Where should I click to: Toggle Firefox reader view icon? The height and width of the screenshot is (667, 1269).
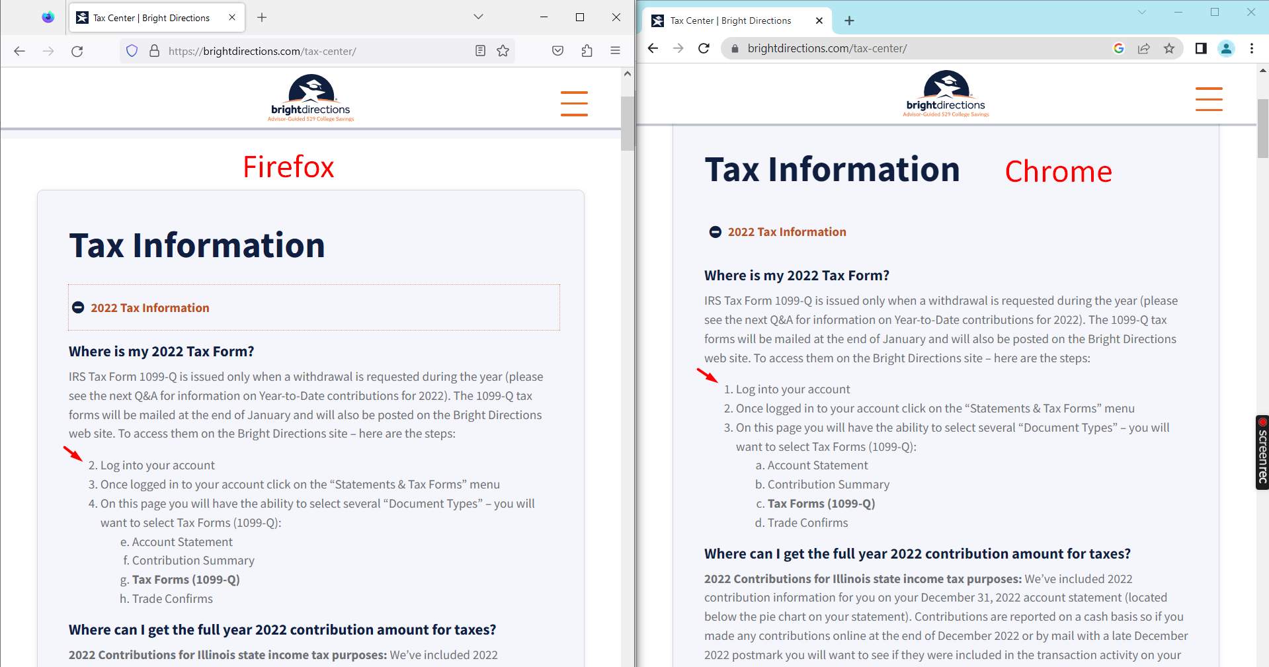481,51
